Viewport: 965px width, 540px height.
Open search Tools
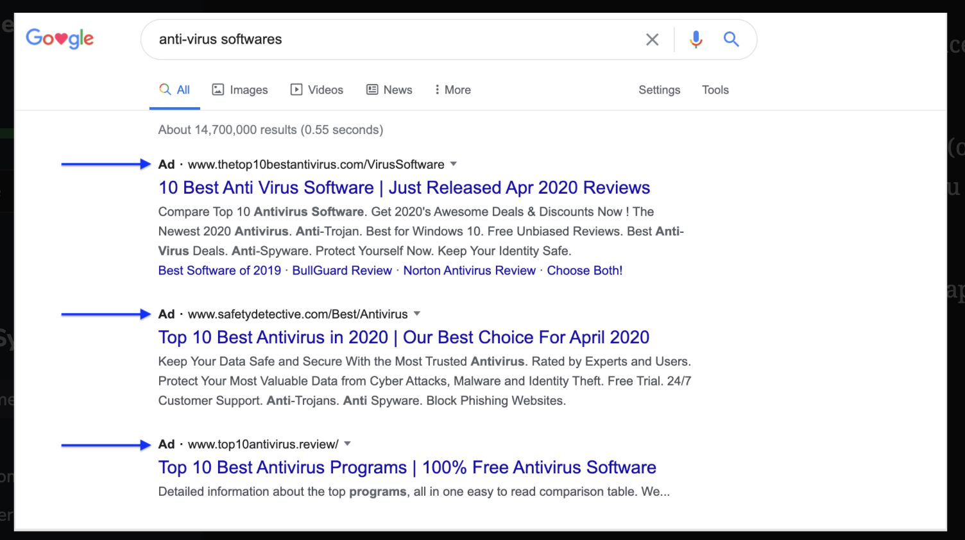[715, 90]
